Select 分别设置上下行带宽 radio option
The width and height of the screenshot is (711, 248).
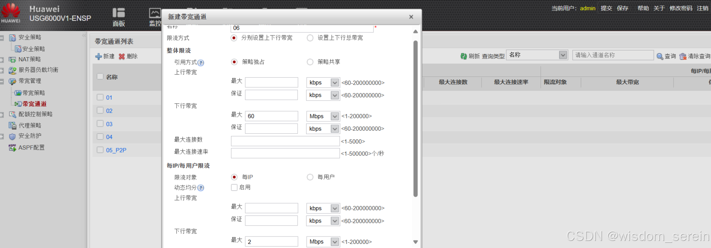point(234,38)
